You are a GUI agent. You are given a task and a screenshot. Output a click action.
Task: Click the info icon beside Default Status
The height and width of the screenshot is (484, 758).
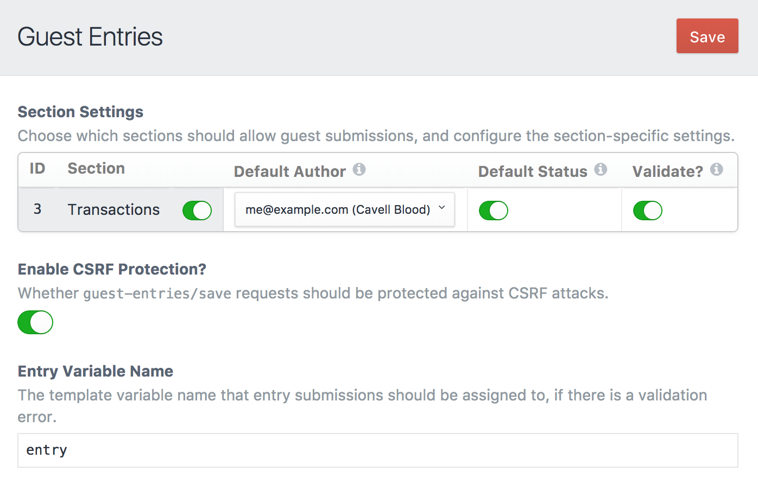601,169
